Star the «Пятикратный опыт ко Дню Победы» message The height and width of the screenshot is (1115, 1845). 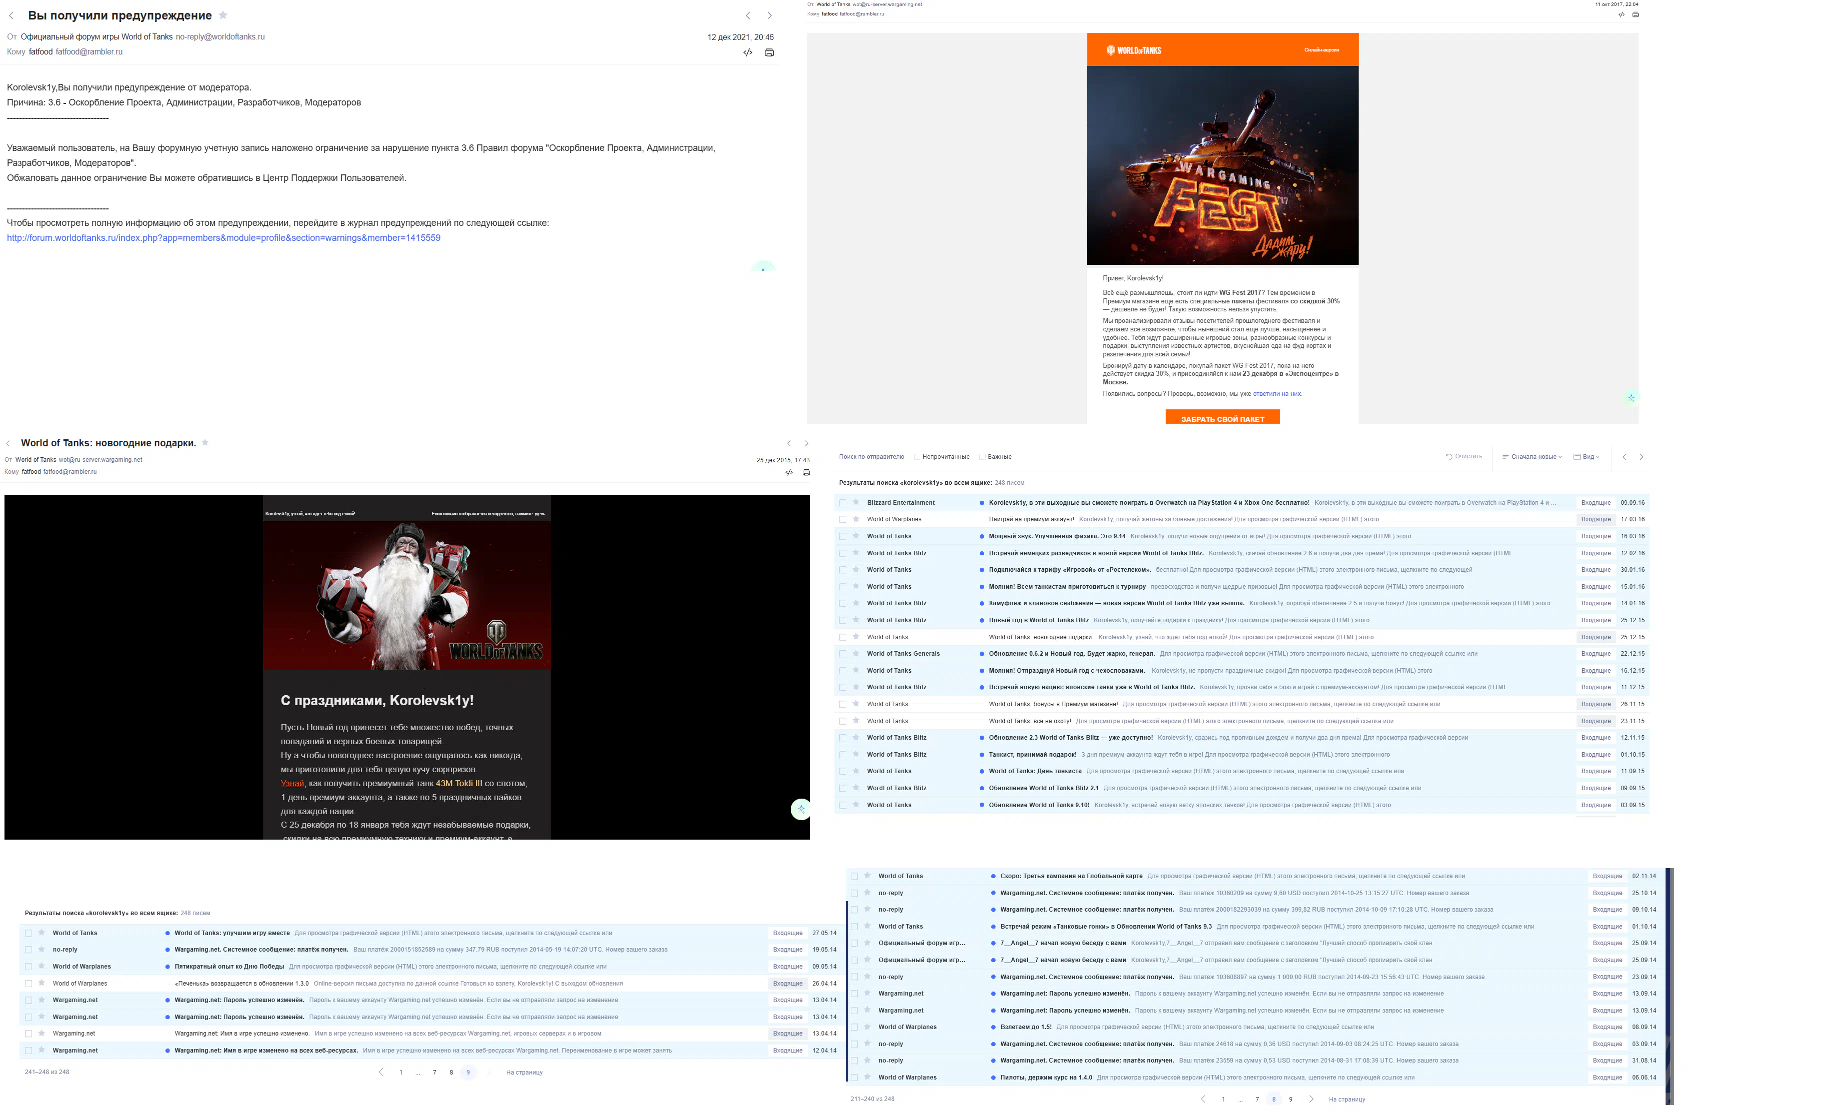pyautogui.click(x=42, y=966)
